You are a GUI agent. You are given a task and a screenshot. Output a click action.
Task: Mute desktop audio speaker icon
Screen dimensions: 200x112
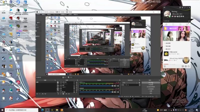[x=115, y=92]
